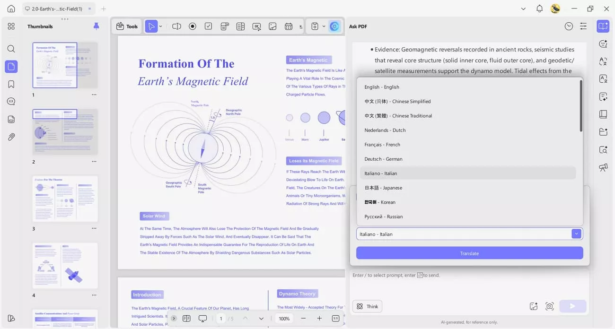Expand the select cursor tool dropdown arrow
This screenshot has height=329, width=615.
click(x=160, y=26)
